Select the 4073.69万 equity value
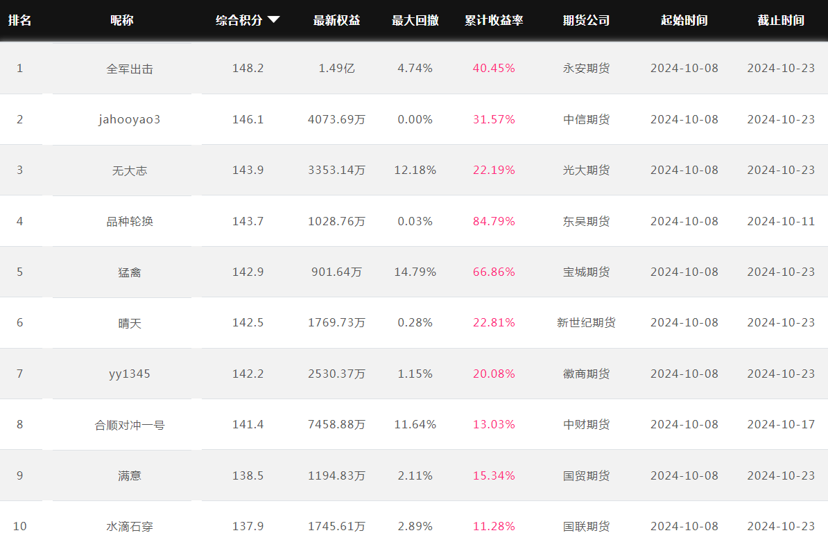The width and height of the screenshot is (828, 551). pos(336,119)
